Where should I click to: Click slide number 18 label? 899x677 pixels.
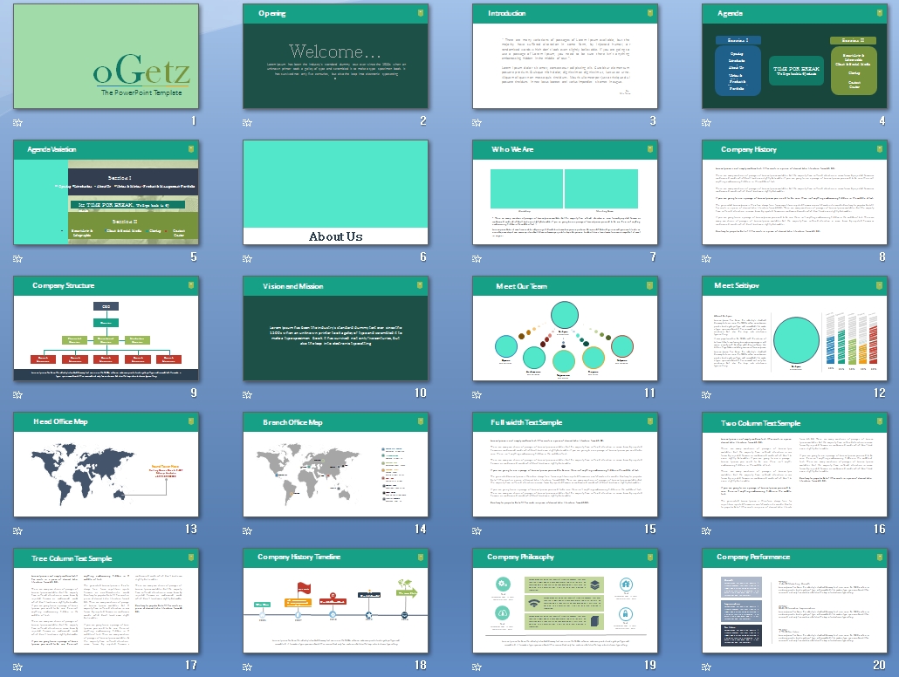[x=420, y=665]
